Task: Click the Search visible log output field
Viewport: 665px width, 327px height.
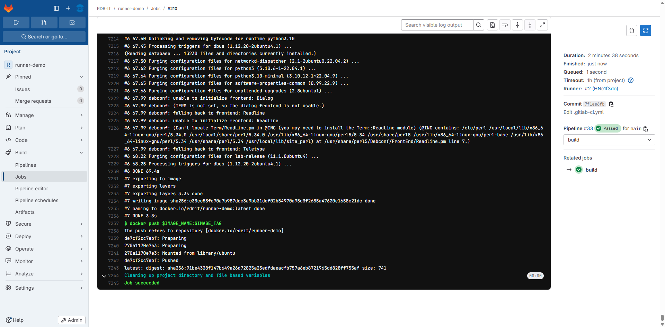Action: tap(437, 25)
